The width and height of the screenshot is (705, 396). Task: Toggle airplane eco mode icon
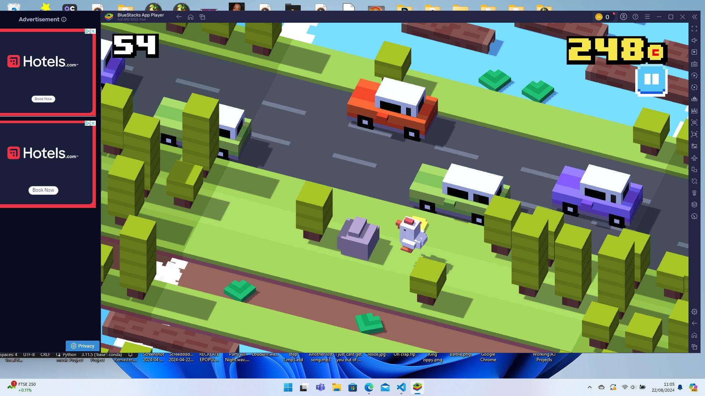(x=694, y=158)
